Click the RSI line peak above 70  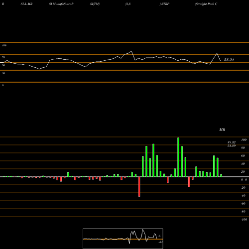tap(131, 51)
